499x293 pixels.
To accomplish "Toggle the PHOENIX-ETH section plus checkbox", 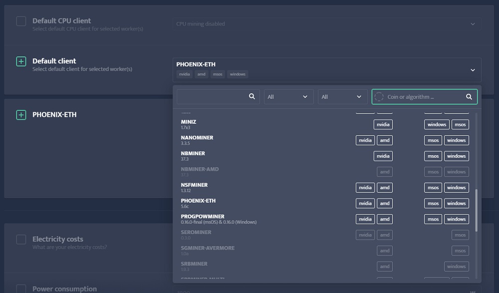I will pos(21,115).
